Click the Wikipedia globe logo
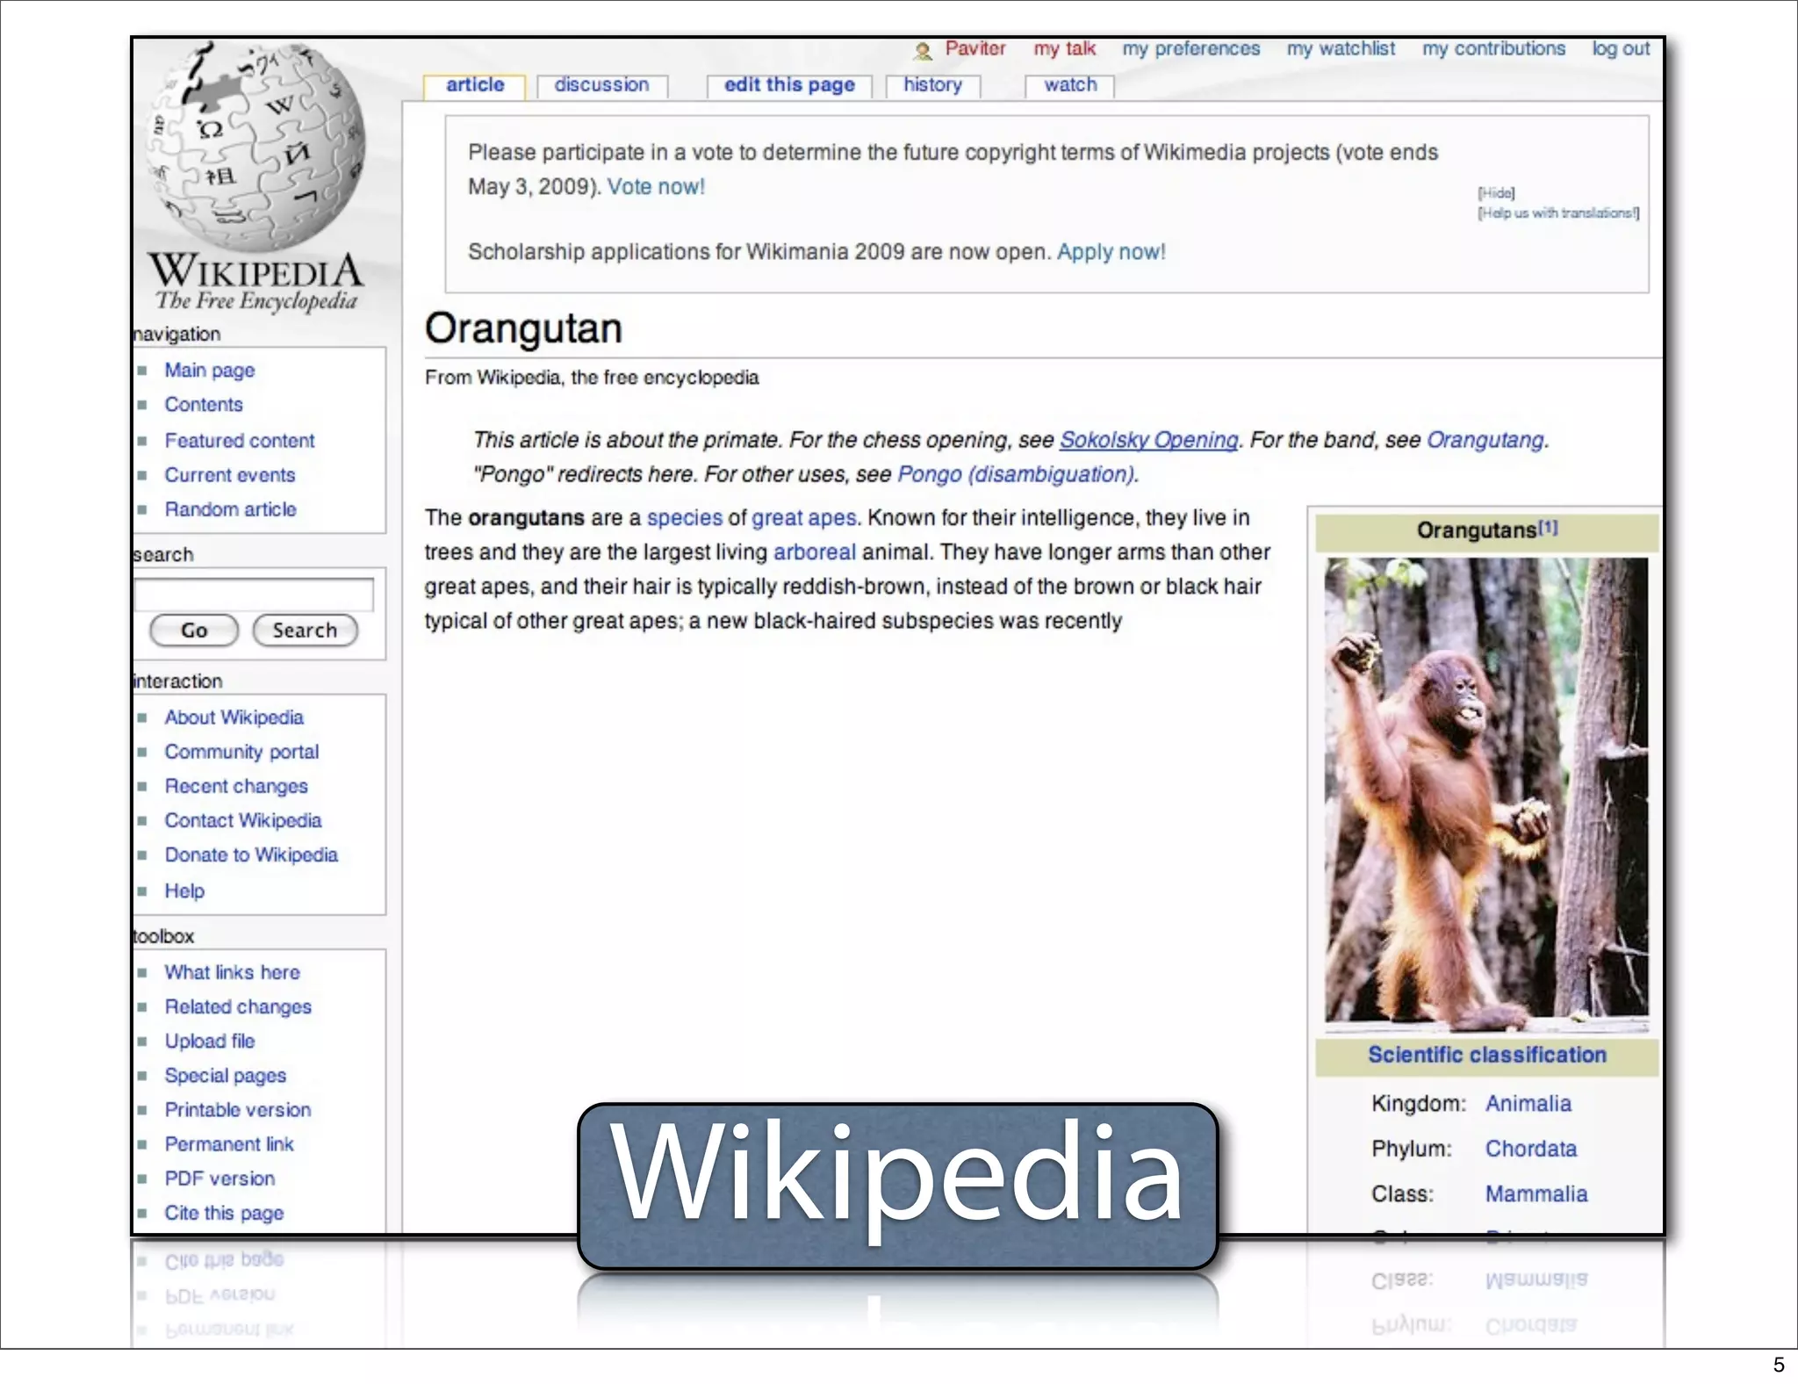 (x=255, y=145)
